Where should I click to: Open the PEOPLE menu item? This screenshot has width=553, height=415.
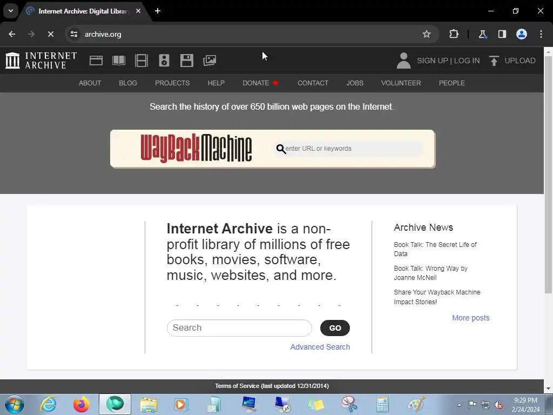451,83
